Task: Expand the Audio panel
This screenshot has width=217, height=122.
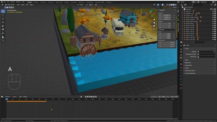Action: 187,68
